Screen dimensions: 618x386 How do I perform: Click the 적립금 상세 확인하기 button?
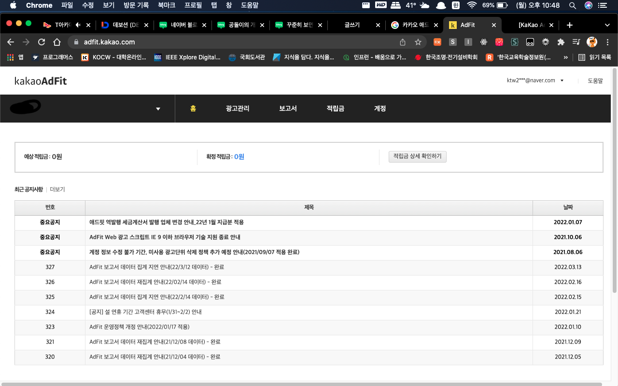pos(418,156)
